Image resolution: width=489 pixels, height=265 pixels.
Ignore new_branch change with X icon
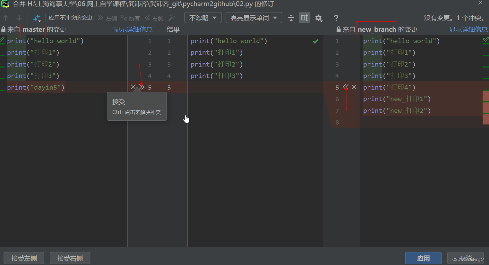point(354,87)
